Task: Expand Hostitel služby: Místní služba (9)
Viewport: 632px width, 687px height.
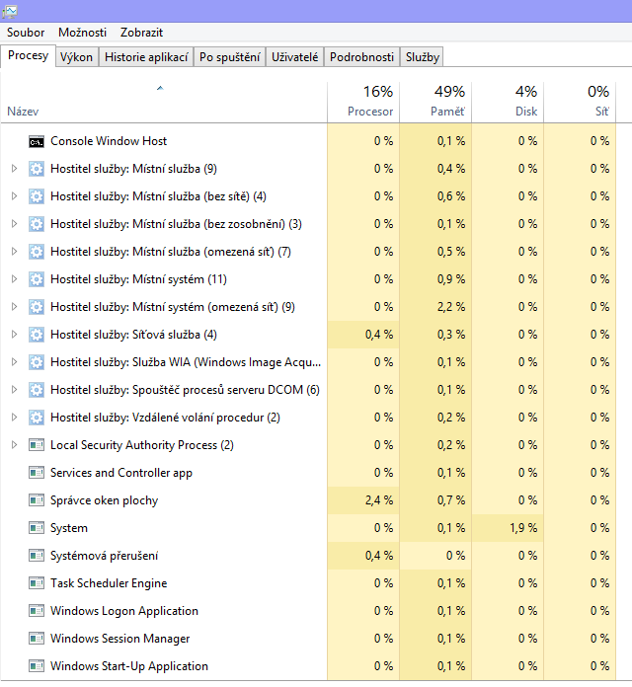Action: point(14,169)
